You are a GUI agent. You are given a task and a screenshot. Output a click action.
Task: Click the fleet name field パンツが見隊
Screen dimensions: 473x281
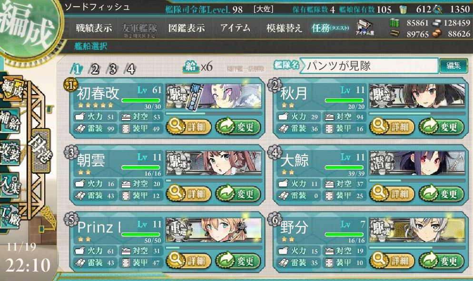click(370, 66)
